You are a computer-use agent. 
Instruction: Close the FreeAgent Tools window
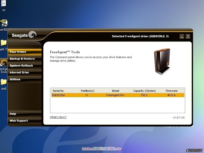coord(188,36)
